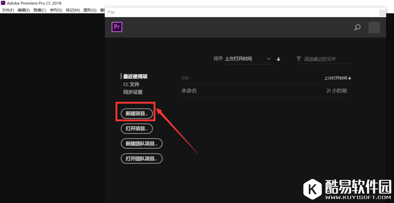This screenshot has width=394, height=203.
Task: Click the 名称 column header
Action: (x=185, y=78)
